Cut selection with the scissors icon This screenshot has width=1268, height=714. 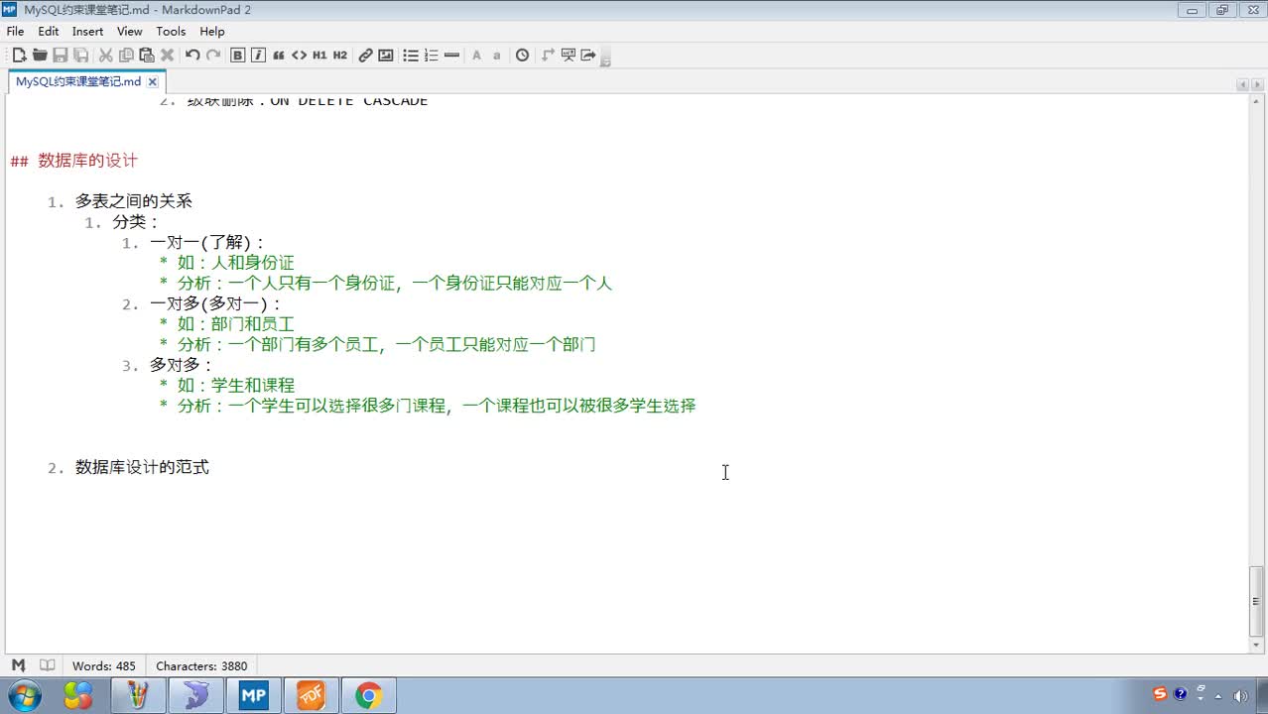click(105, 56)
